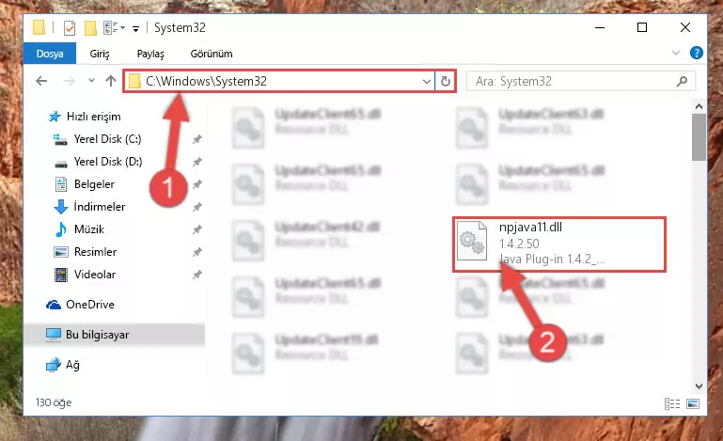This screenshot has height=441, width=723.
Task: Click the vertical scrollbar thumb
Action: (699, 137)
